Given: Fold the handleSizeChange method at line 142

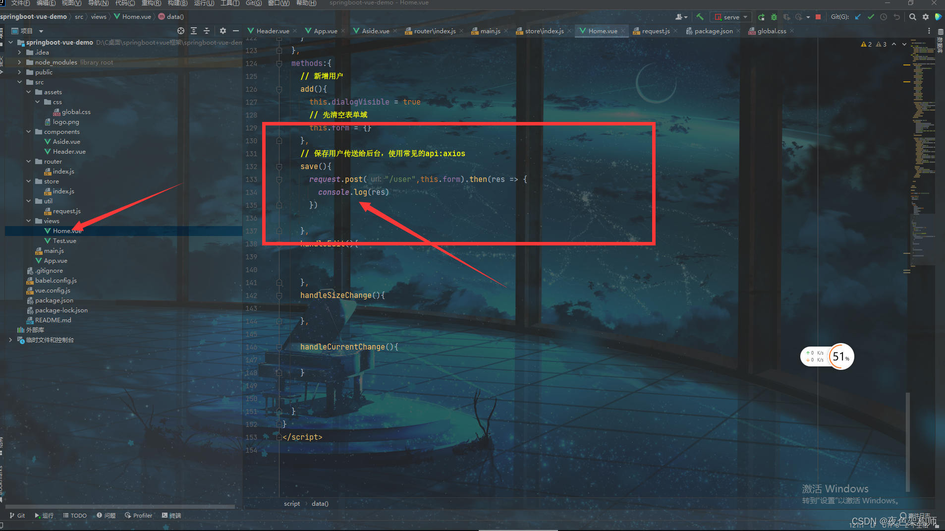Looking at the screenshot, I should coord(279,295).
